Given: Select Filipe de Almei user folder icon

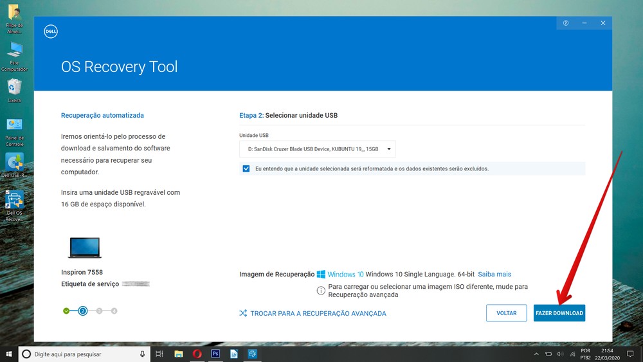Looking at the screenshot, I should (x=14, y=19).
